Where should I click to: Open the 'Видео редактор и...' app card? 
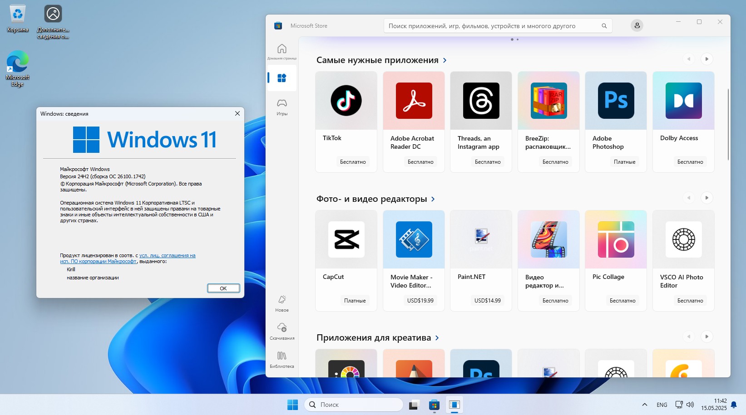tap(548, 260)
